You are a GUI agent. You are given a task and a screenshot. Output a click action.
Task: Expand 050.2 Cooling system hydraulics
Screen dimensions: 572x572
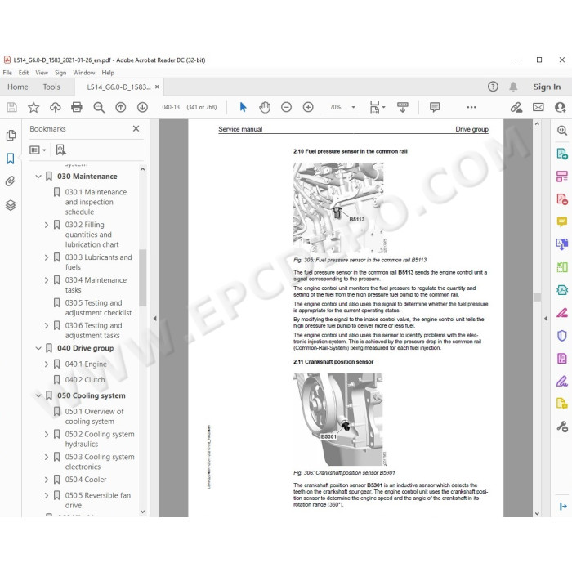[47, 434]
